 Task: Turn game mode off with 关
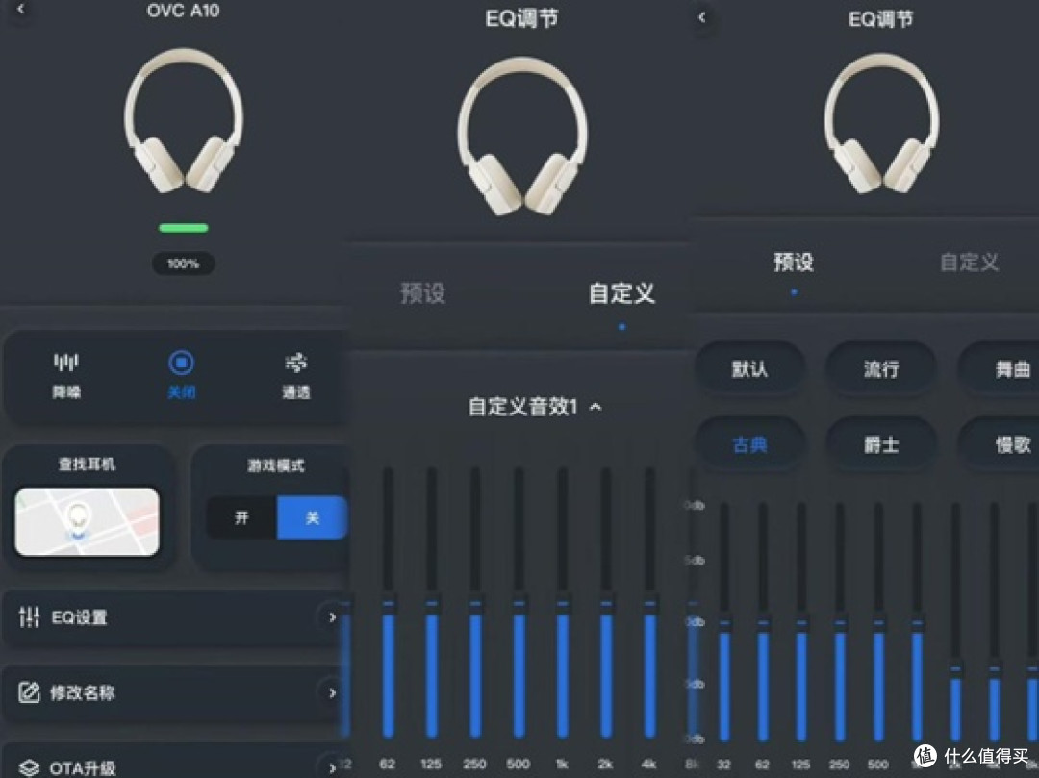click(x=312, y=517)
